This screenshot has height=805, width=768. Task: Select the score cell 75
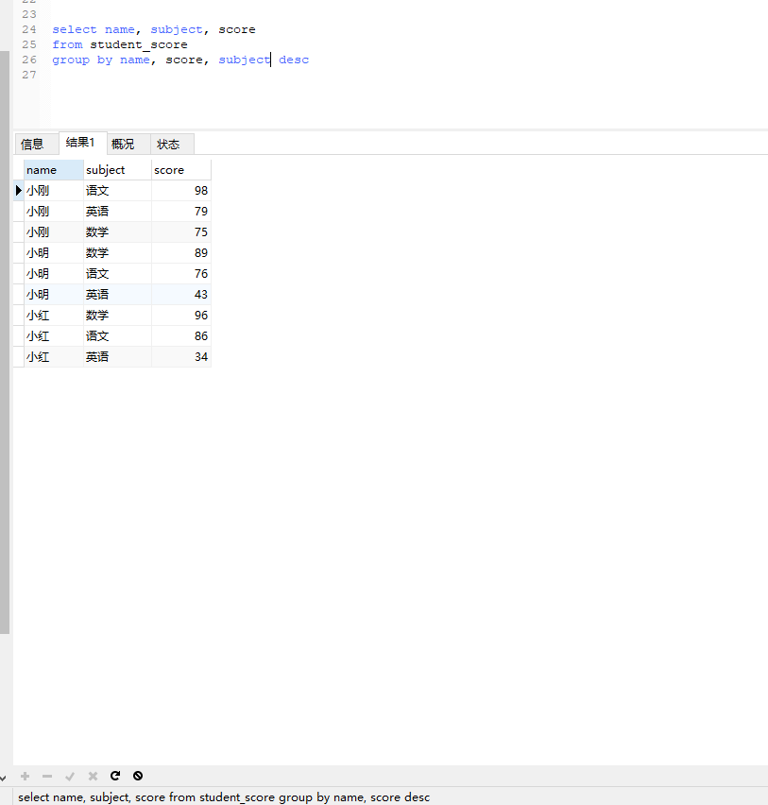click(181, 232)
